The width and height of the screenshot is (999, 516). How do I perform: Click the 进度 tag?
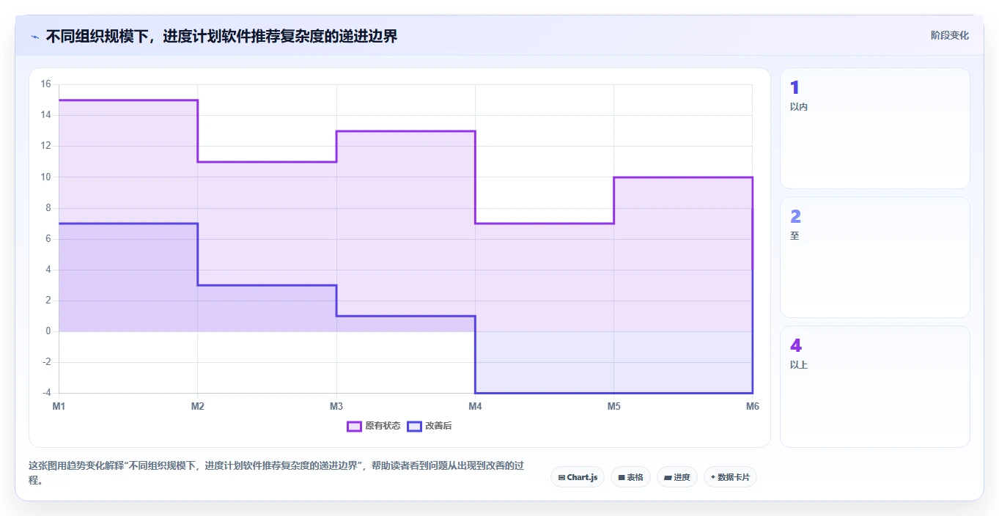pos(677,477)
